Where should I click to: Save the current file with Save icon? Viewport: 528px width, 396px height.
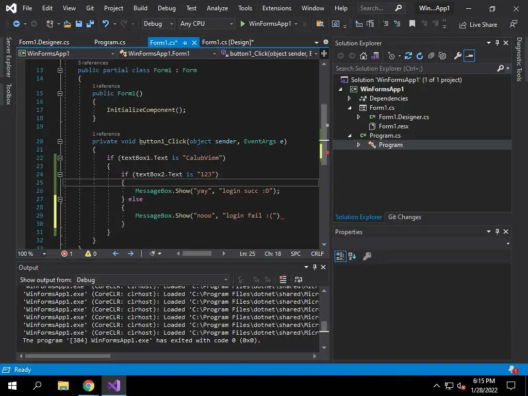[x=79, y=24]
